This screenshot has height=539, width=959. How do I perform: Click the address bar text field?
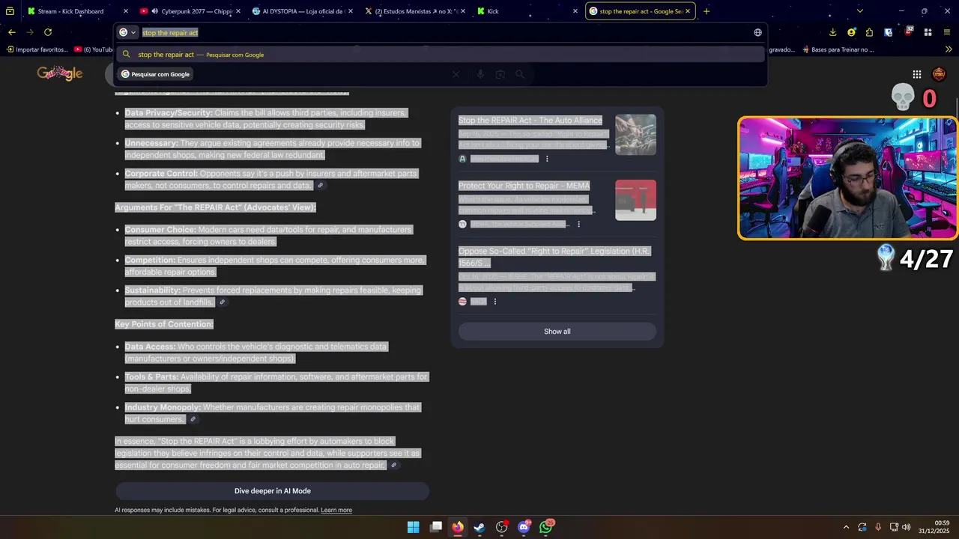tap(442, 32)
